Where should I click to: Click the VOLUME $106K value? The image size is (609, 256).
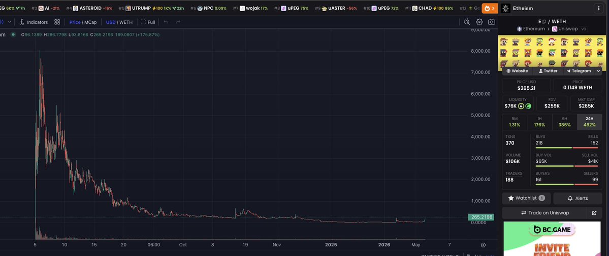(x=512, y=161)
